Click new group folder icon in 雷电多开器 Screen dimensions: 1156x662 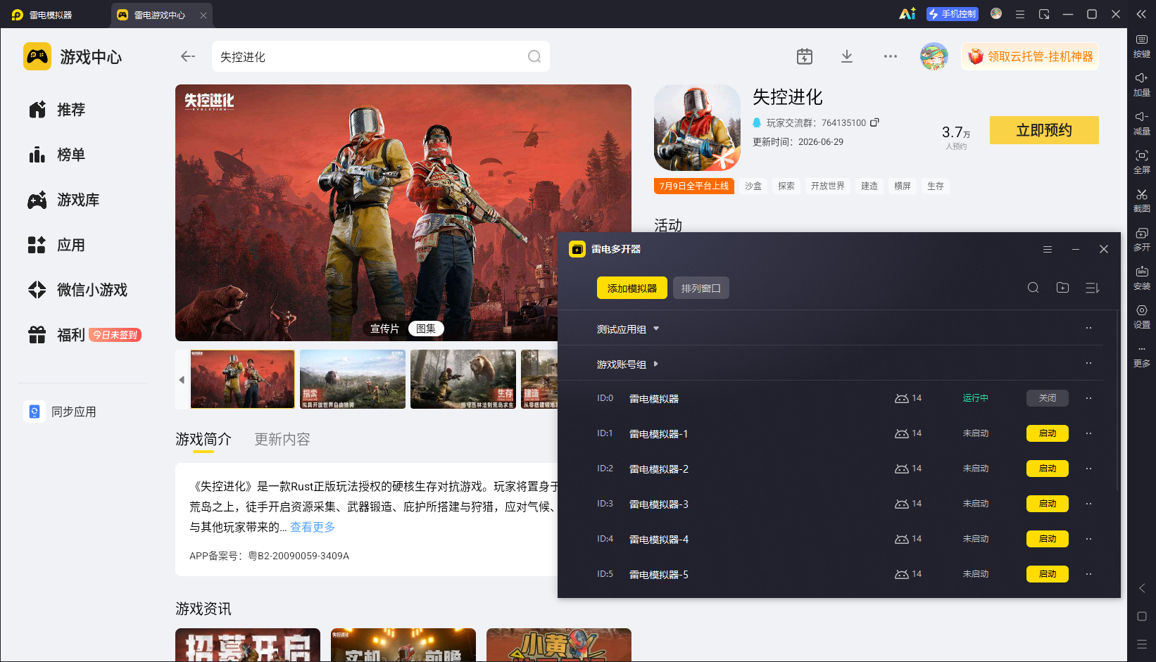(1062, 288)
